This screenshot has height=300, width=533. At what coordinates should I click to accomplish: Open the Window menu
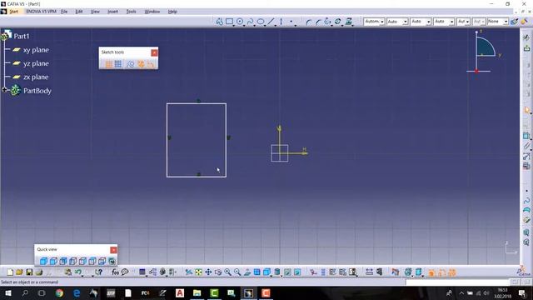(x=152, y=12)
